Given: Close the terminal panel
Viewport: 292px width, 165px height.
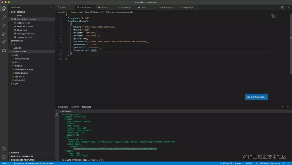Looking at the screenshot, I should tap(288, 107).
